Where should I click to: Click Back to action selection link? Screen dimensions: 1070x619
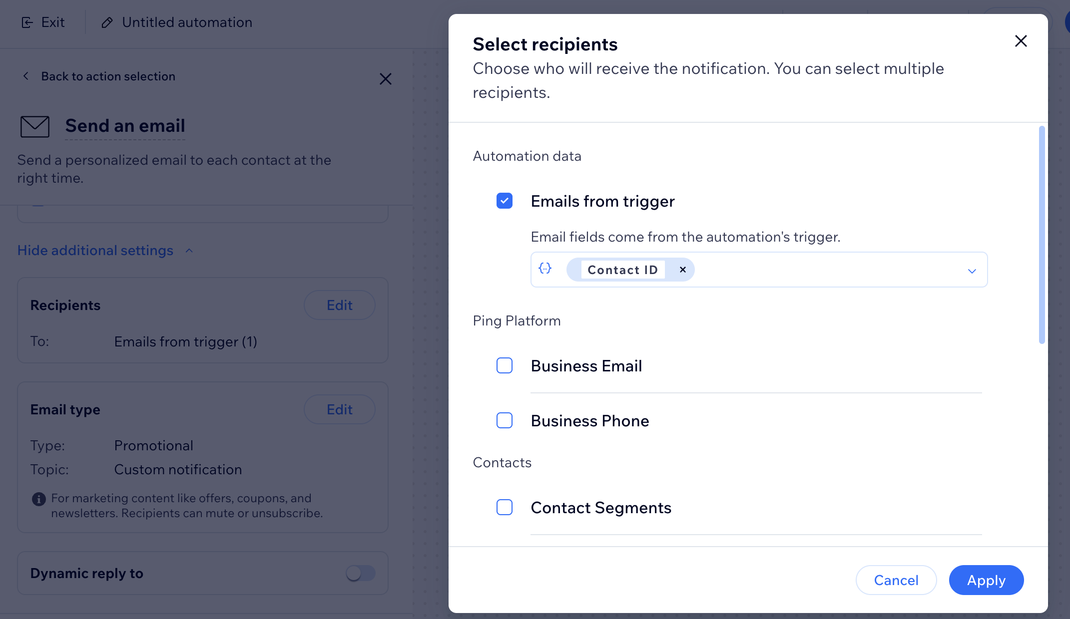click(x=108, y=76)
